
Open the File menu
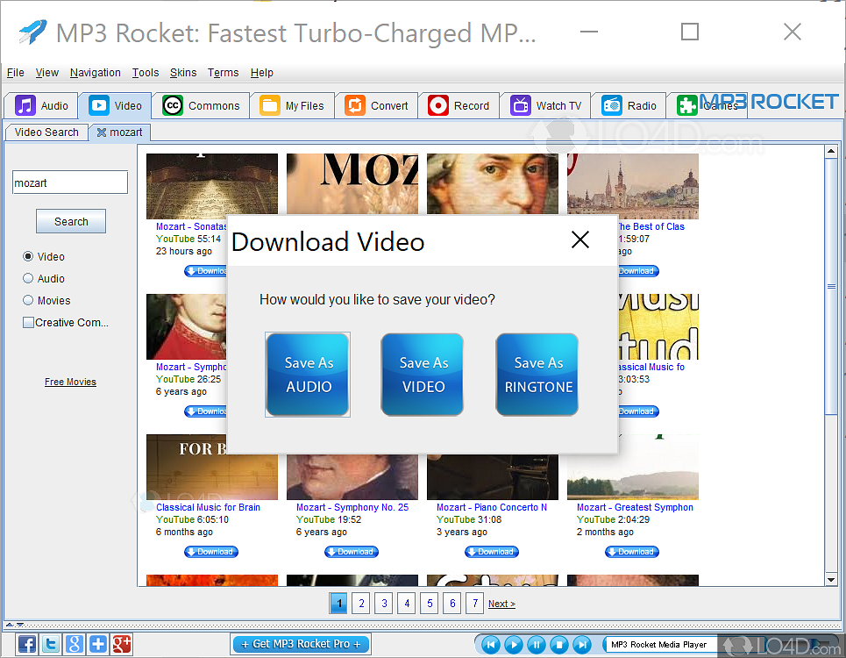pyautogui.click(x=15, y=72)
